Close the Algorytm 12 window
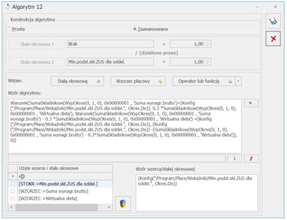Screen dimensions: 287x220 (x=275, y=7)
